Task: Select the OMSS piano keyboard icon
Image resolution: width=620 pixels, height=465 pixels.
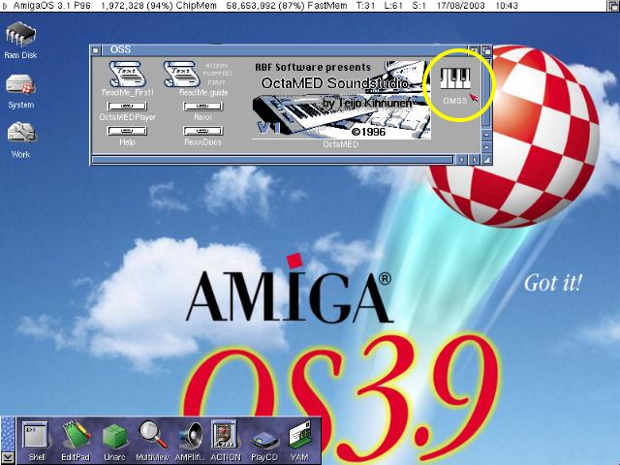Action: [x=455, y=86]
